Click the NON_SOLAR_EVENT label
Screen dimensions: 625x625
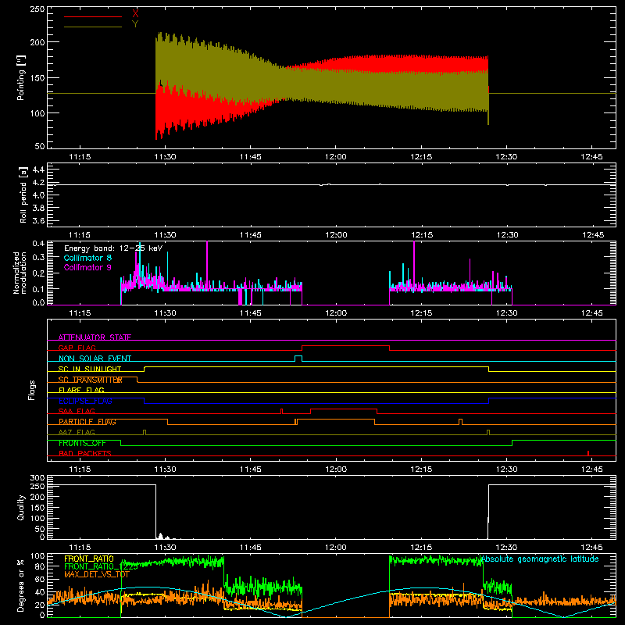point(95,359)
